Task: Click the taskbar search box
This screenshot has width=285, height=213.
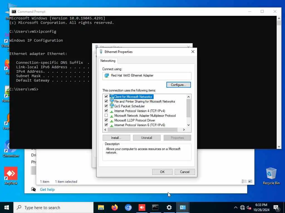Action: [x=53, y=207]
